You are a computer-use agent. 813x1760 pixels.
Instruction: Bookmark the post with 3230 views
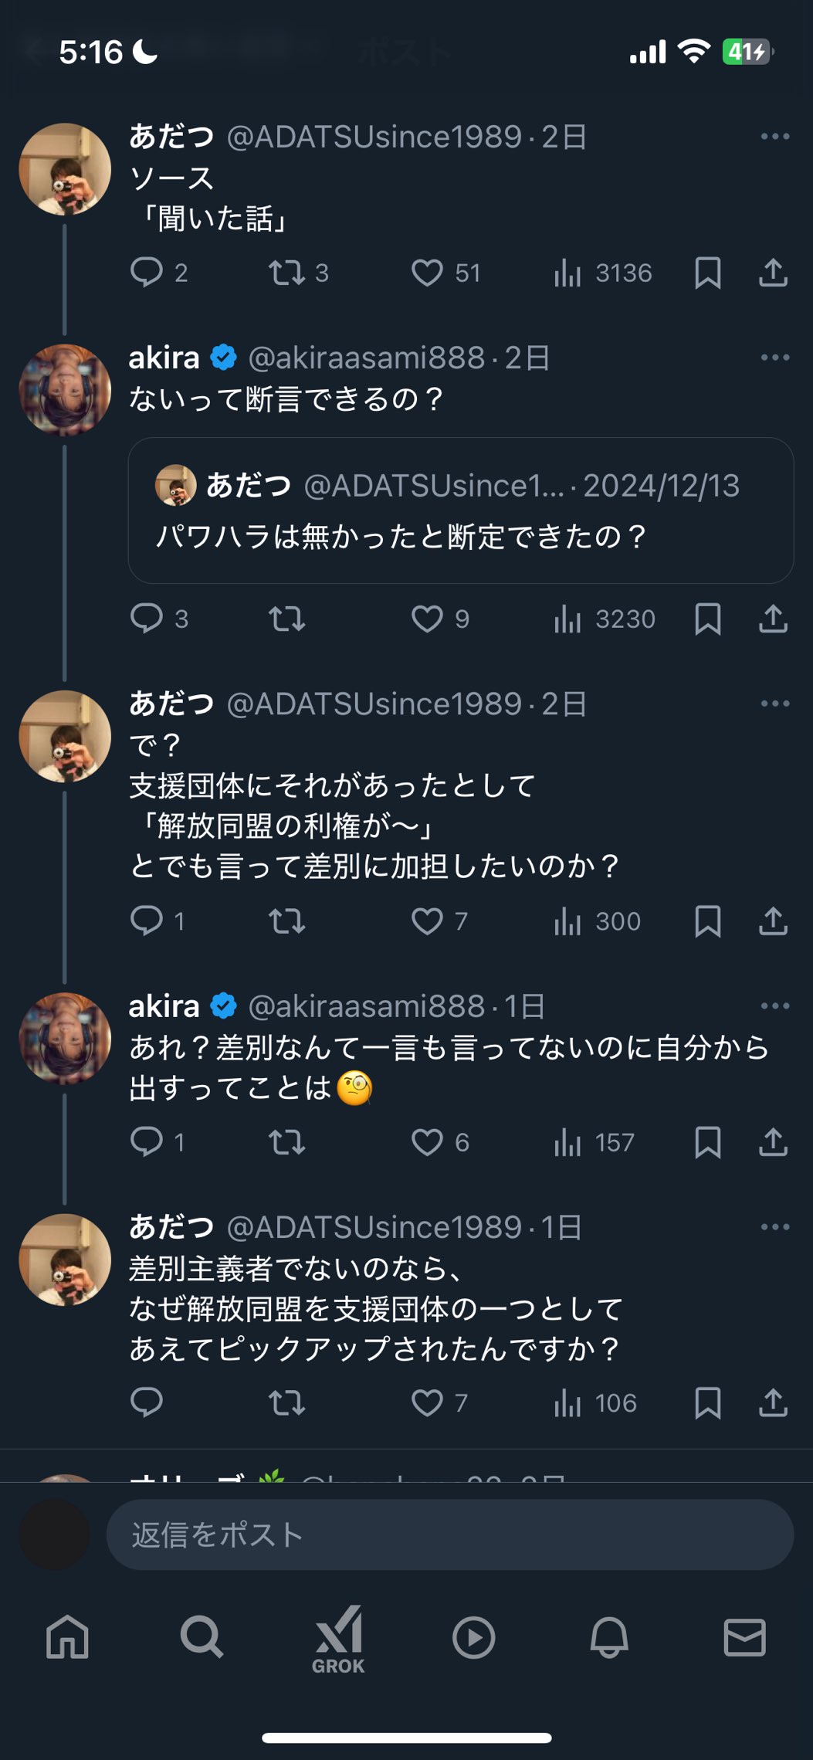[707, 619]
